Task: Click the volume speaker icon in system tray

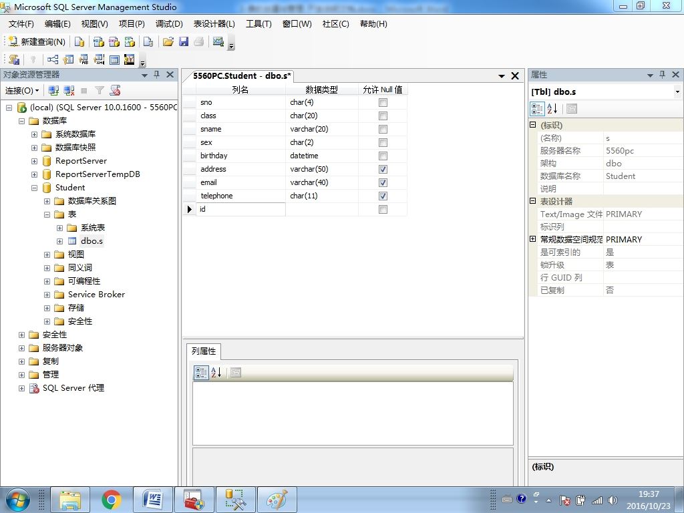Action: pyautogui.click(x=613, y=500)
